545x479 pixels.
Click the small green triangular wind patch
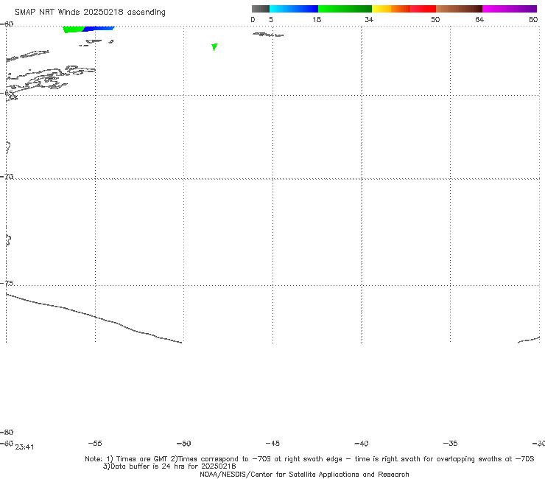click(214, 46)
